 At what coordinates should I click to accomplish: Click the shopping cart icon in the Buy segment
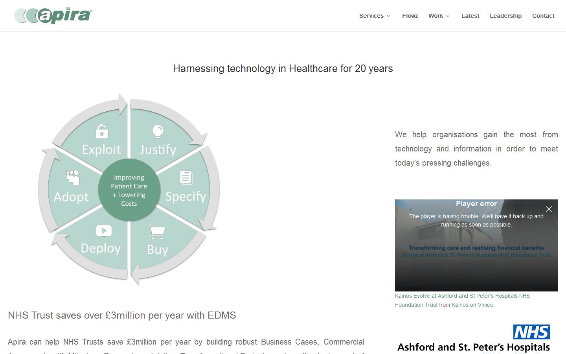[x=157, y=232]
